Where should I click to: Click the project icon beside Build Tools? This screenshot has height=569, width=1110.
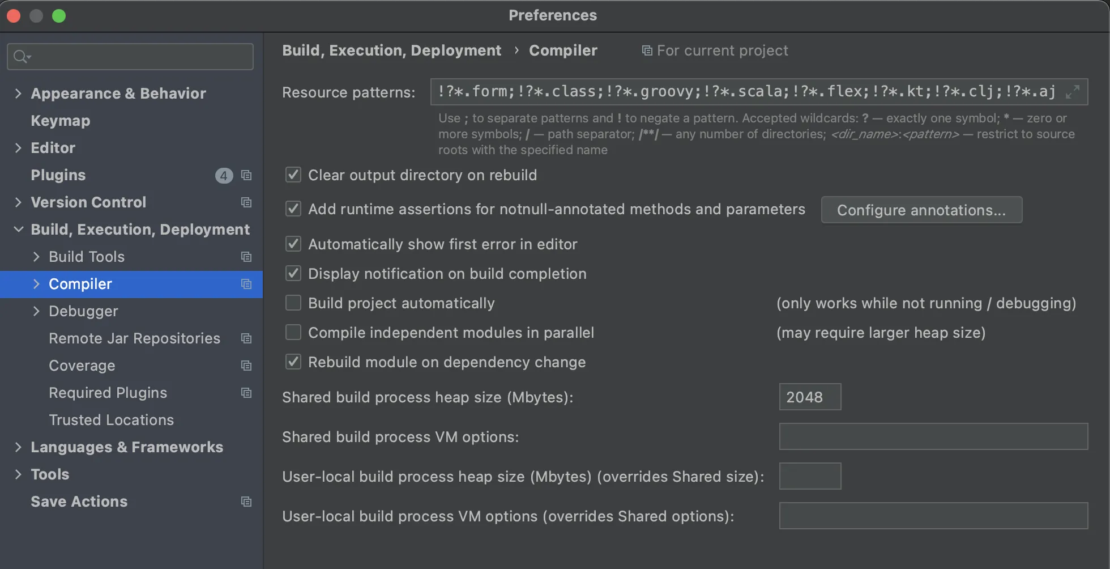[246, 257]
